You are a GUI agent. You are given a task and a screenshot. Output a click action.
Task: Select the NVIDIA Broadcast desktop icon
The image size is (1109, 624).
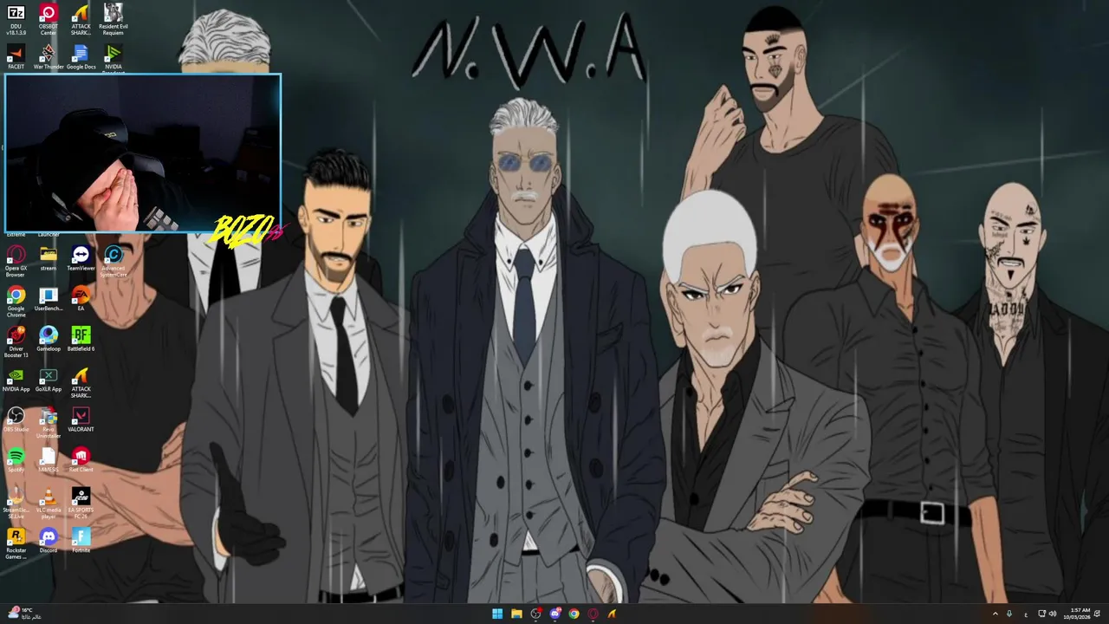tap(113, 59)
